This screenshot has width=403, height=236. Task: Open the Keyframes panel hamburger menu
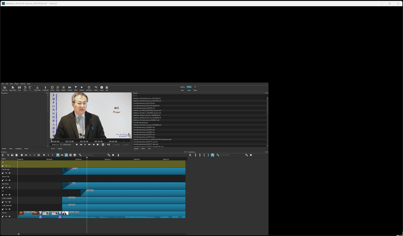tap(190, 155)
